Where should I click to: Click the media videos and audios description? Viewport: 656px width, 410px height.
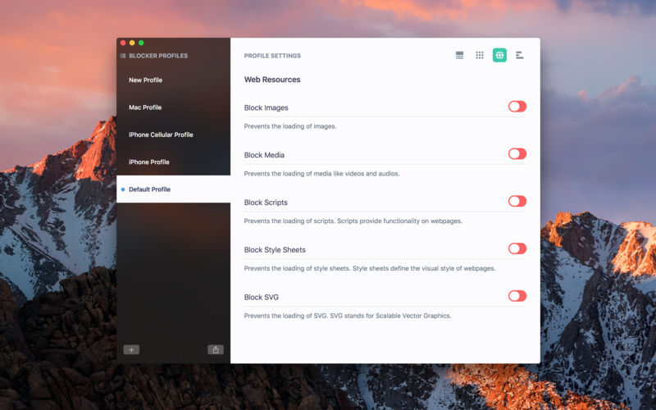tap(321, 173)
